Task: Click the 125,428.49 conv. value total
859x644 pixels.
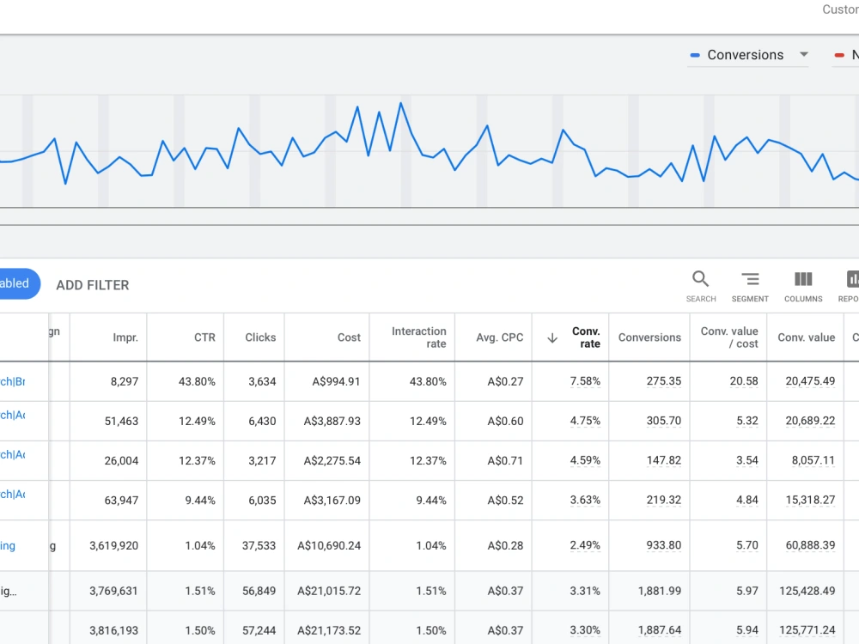Action: (x=807, y=591)
